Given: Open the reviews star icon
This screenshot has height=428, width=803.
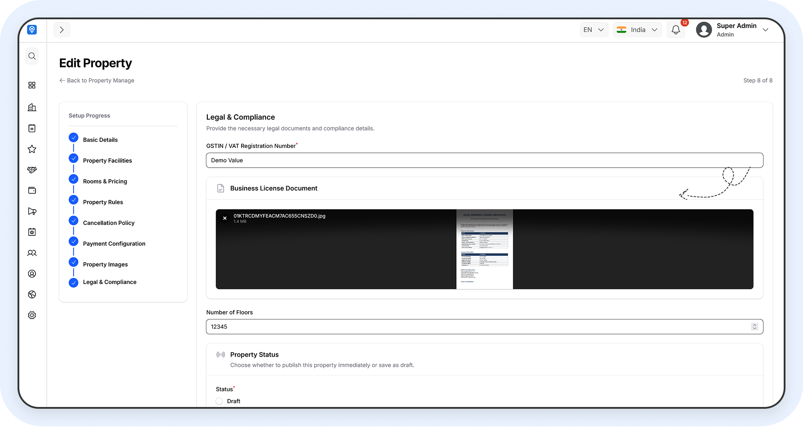Looking at the screenshot, I should (32, 149).
